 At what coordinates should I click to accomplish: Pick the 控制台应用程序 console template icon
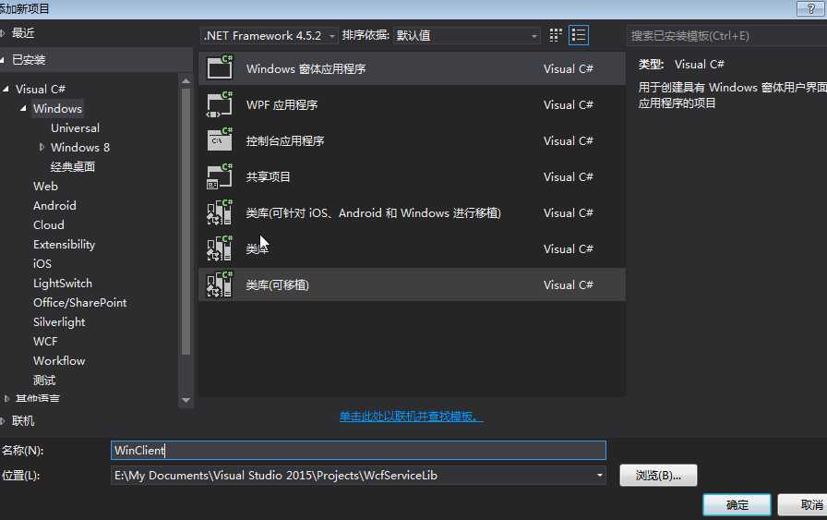coord(220,140)
